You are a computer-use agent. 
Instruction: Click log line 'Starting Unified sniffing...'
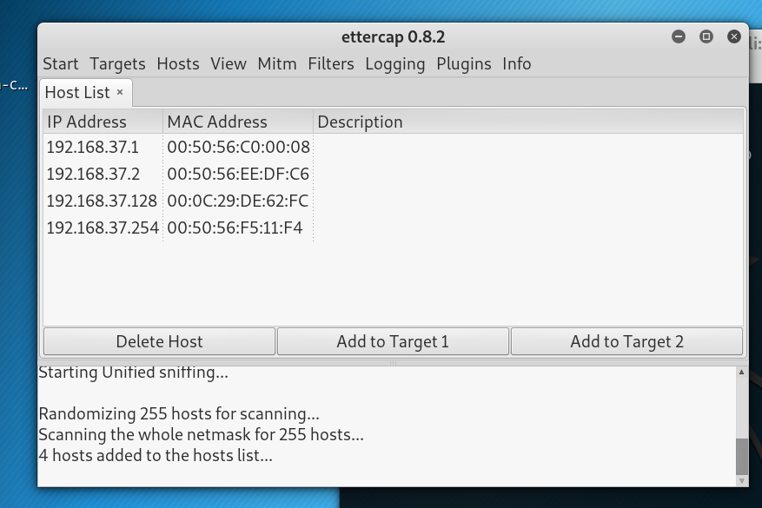click(133, 373)
